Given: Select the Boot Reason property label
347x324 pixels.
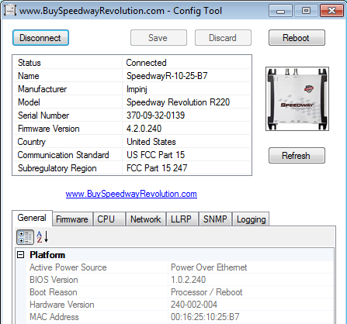Looking at the screenshot, I should pyautogui.click(x=54, y=292).
